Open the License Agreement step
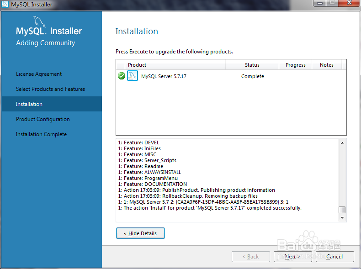Screen dimensions: 361x269 coord(39,74)
